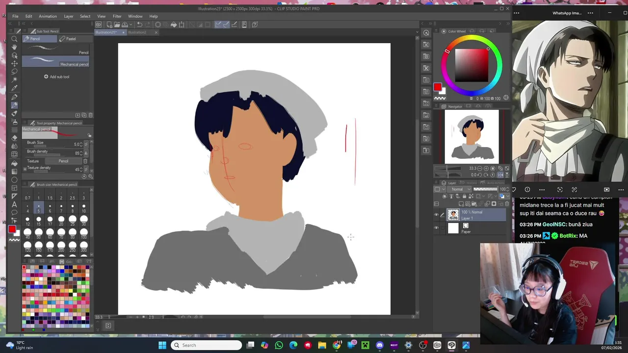Click layer opacity stepper arrows
Image resolution: width=628 pixels, height=353 pixels.
508,189
